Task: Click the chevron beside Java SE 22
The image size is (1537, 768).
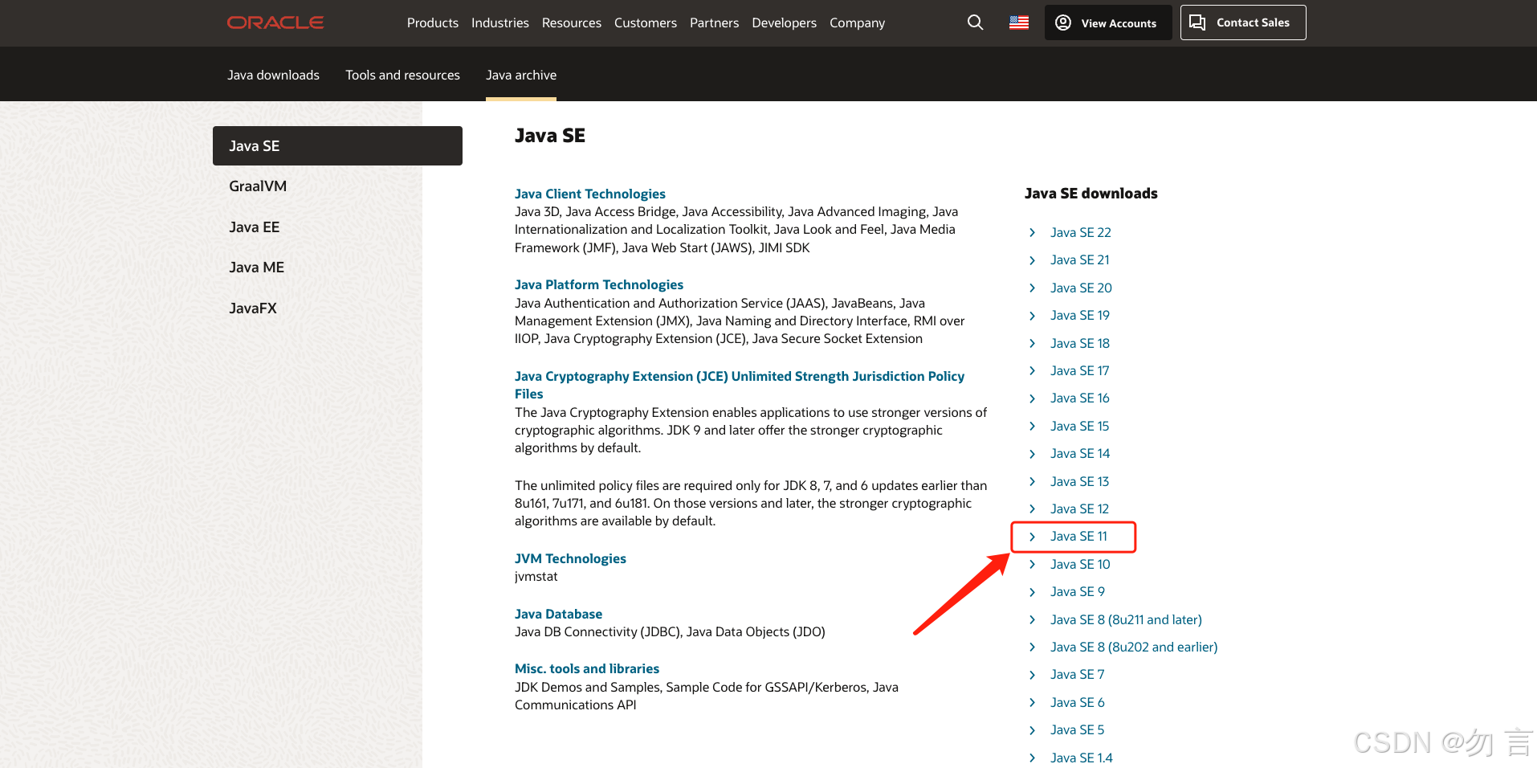Action: [x=1033, y=232]
